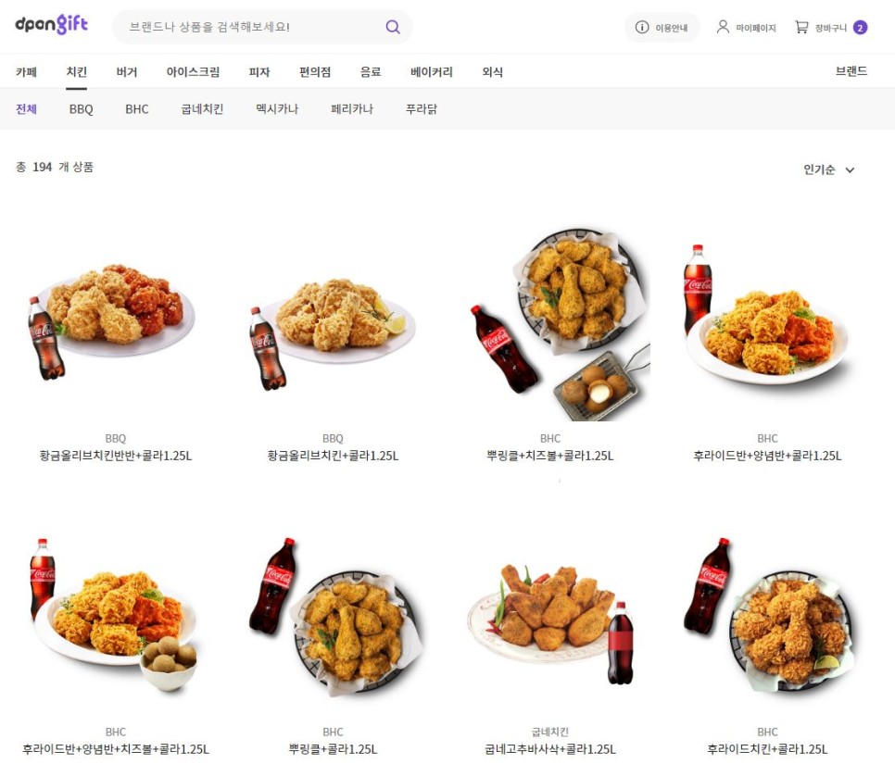
Task: Click the chevron next to 인기순
Action: pyautogui.click(x=850, y=170)
